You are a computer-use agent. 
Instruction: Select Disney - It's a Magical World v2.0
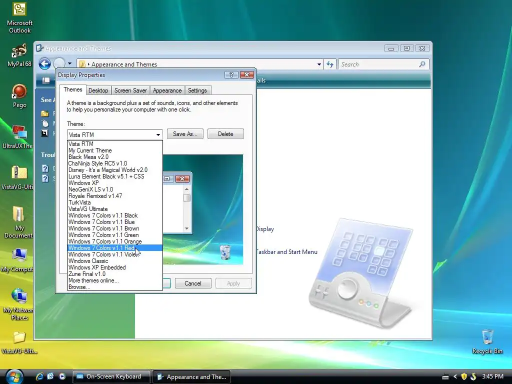(x=115, y=170)
